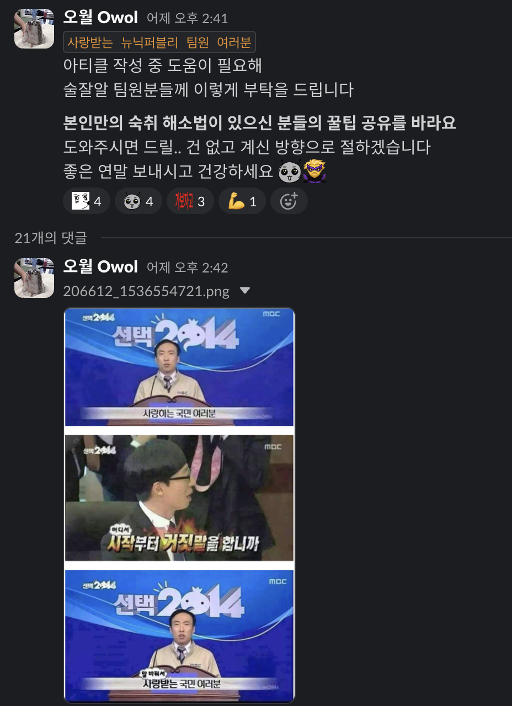Open the 21개의 댓글 replies divider label
Screen dimensions: 512x706
click(x=50, y=238)
